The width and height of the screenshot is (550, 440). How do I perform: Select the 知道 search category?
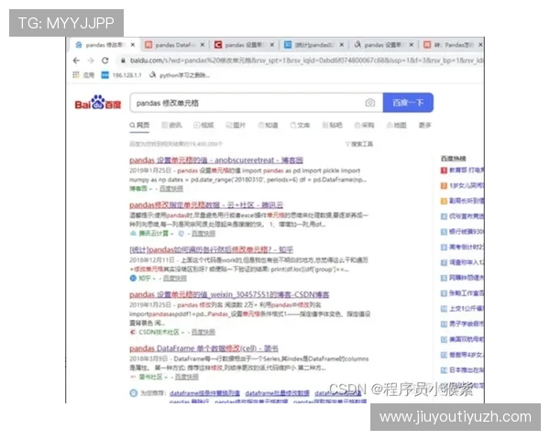(x=268, y=125)
